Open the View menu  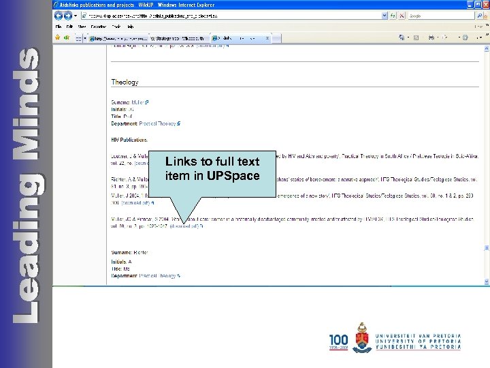(82, 27)
